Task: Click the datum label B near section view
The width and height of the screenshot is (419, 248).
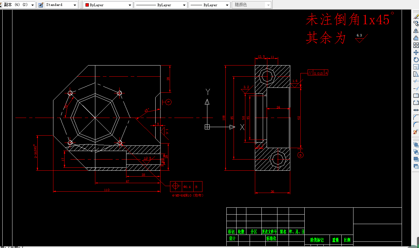Action: [x=300, y=155]
